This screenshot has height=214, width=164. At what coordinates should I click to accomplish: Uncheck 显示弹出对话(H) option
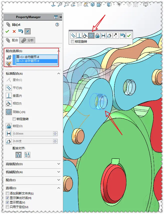point(7,198)
